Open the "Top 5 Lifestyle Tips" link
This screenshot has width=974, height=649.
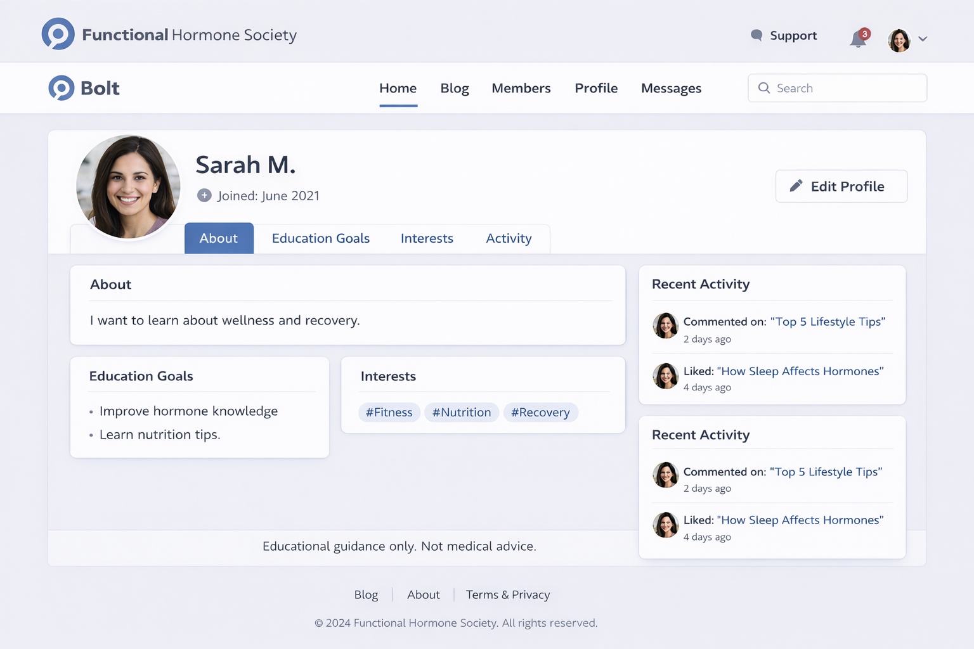tap(827, 321)
